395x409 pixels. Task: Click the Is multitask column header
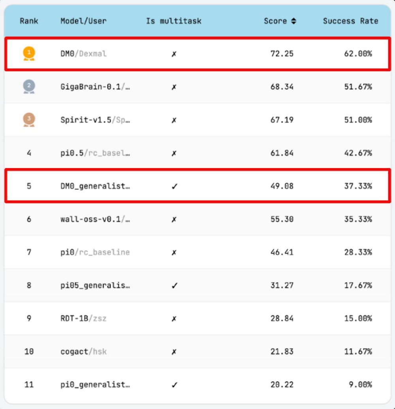pyautogui.click(x=173, y=21)
